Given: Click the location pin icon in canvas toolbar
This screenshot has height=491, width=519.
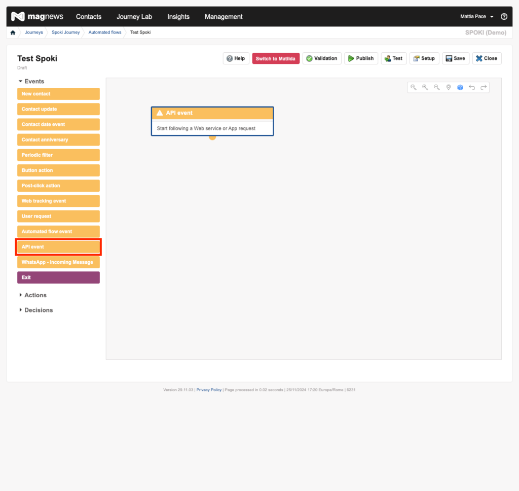Looking at the screenshot, I should click(449, 87).
